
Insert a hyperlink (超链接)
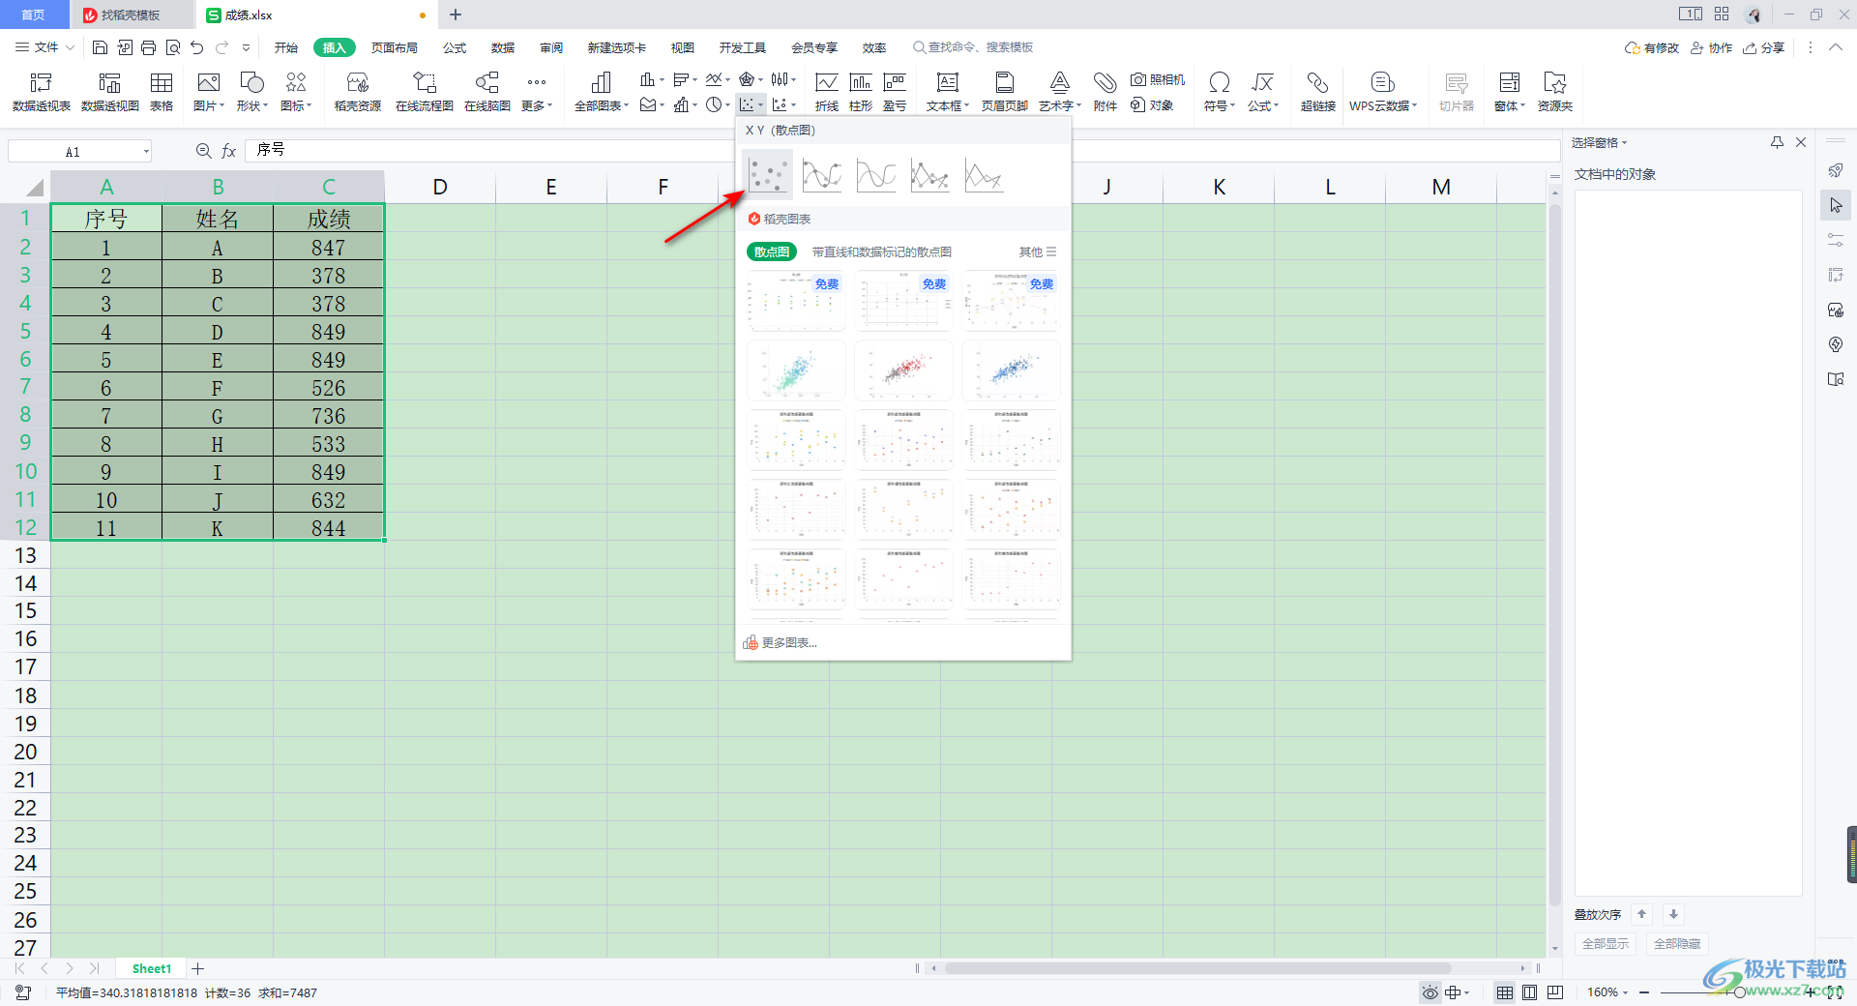(1318, 92)
